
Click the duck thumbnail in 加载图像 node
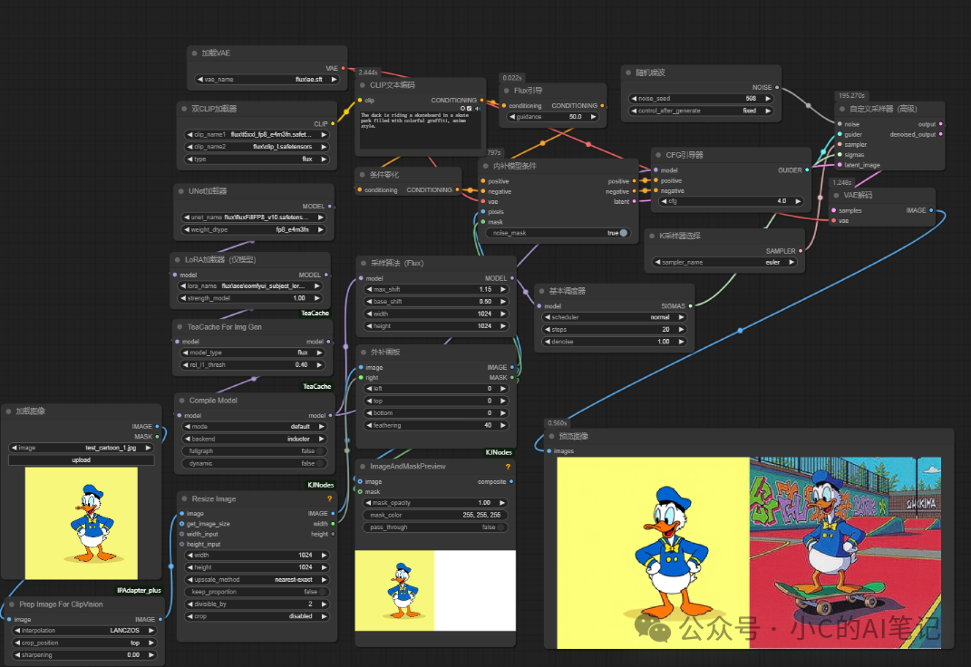coord(81,524)
